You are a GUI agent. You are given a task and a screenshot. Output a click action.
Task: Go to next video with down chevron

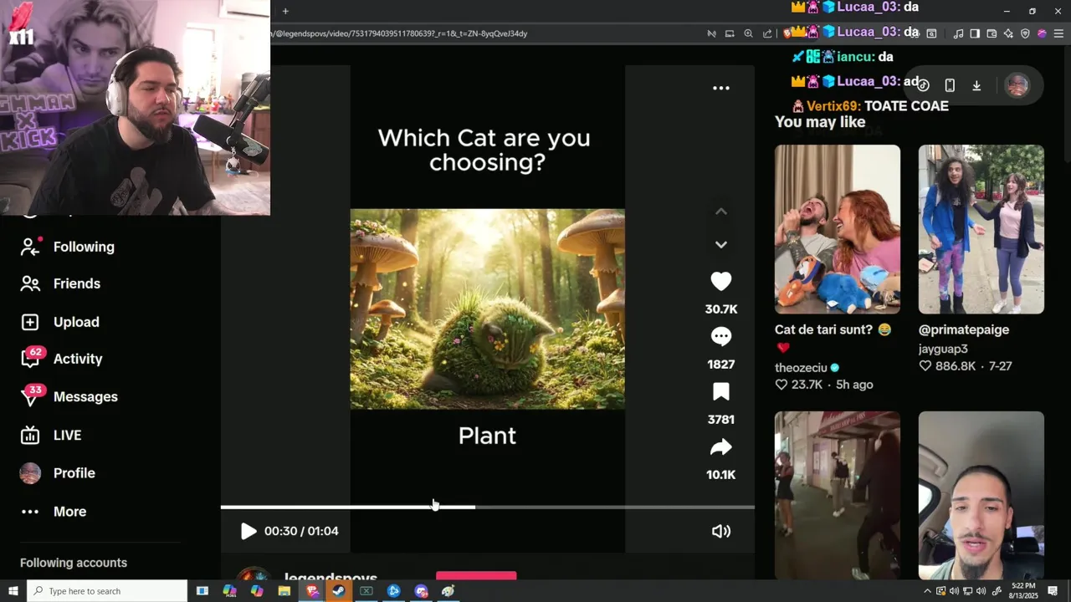(x=720, y=245)
